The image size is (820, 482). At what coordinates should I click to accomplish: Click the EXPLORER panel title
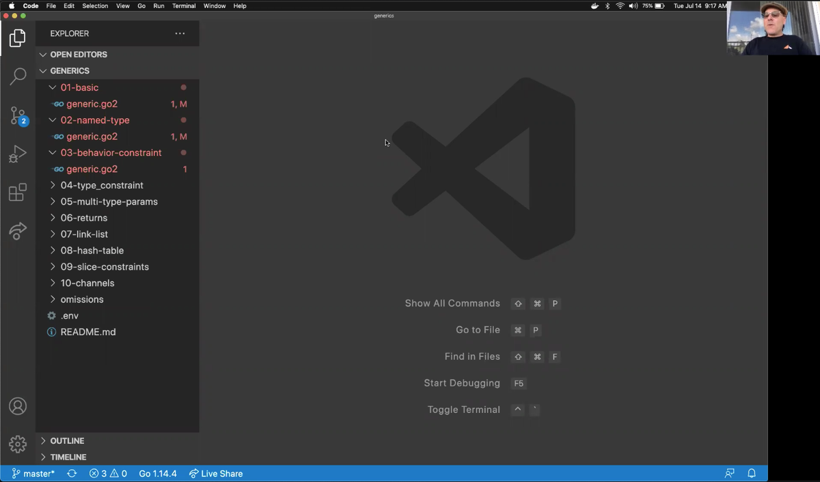point(70,33)
